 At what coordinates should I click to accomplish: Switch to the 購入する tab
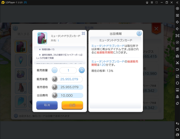point(23,34)
